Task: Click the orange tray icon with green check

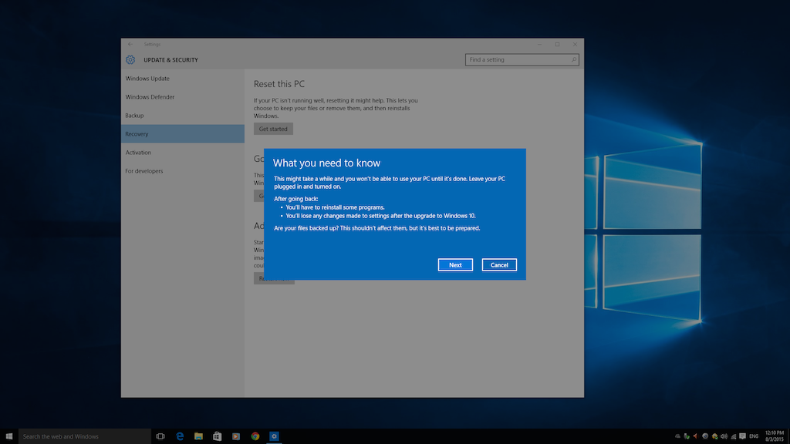Action: coord(714,436)
